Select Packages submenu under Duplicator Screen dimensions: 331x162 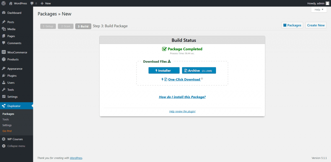(8, 114)
